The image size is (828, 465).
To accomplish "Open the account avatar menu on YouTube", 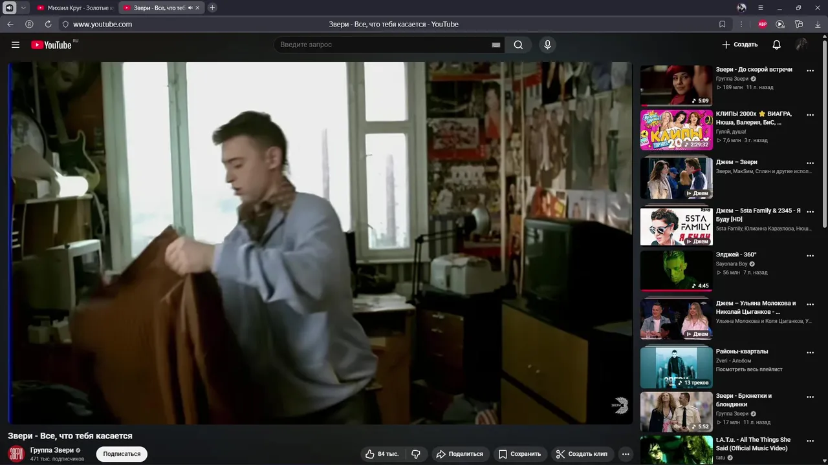I will (x=801, y=45).
